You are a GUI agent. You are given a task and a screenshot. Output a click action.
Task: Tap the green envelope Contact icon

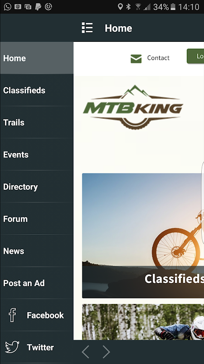136,59
